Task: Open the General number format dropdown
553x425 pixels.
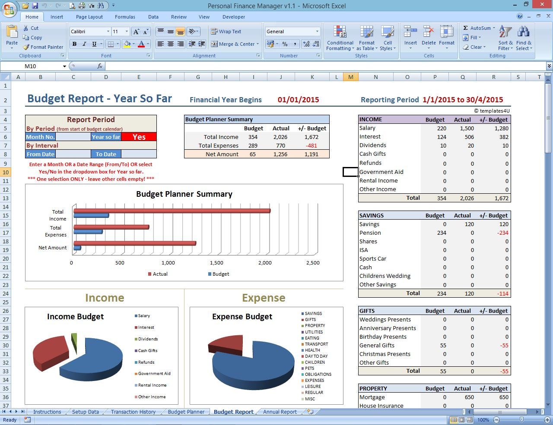Action: click(x=317, y=31)
